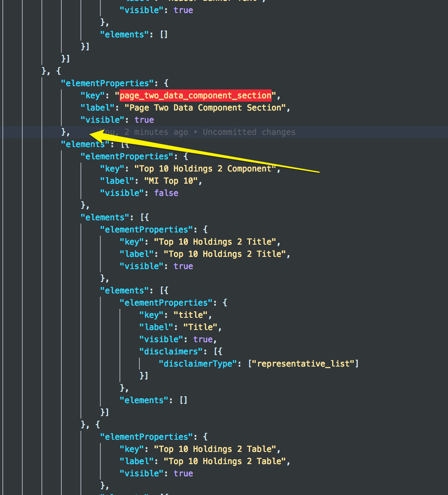Click the true value followed by a comma
The height and width of the screenshot is (495, 448).
(203, 339)
